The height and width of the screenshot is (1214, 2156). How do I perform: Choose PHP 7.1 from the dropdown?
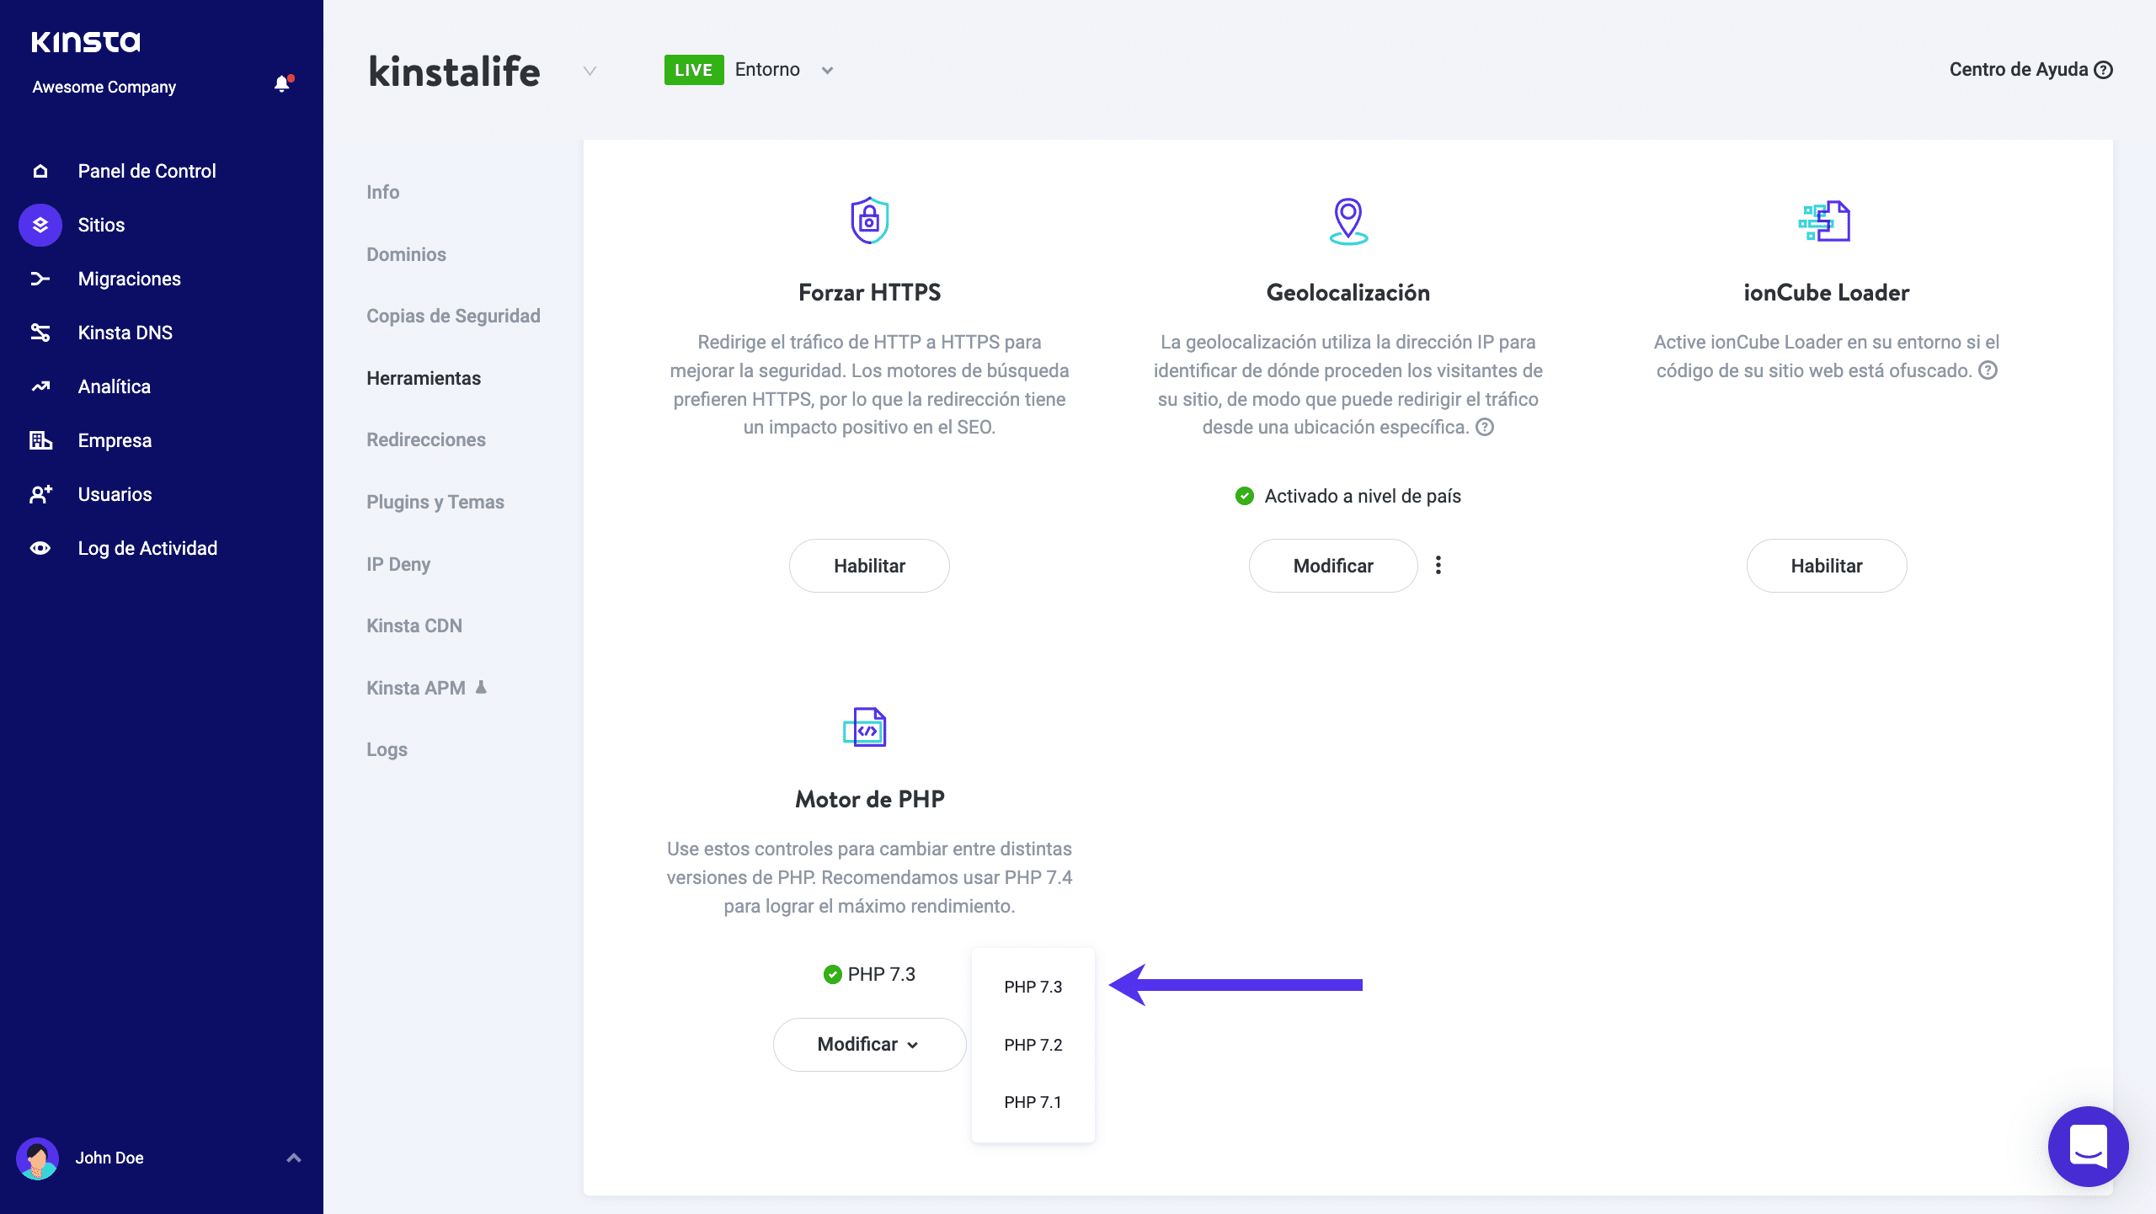point(1033,1102)
